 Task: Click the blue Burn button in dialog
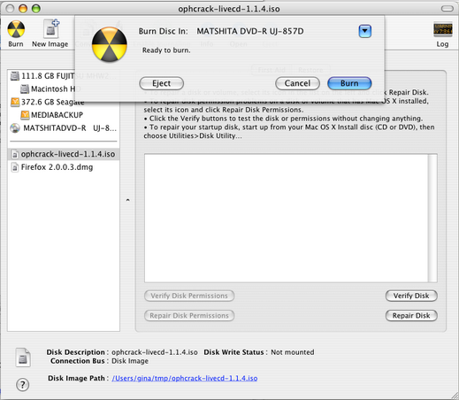pos(349,83)
